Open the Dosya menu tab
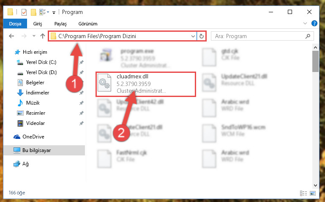Image resolution: width=325 pixels, height=202 pixels. [x=15, y=24]
